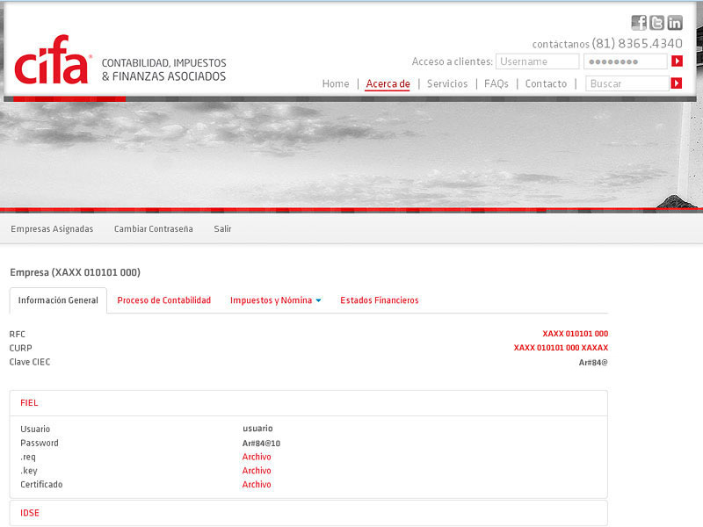This screenshot has height=527, width=703.
Task: Switch to Proceso de Contabilidad tab
Action: [163, 300]
